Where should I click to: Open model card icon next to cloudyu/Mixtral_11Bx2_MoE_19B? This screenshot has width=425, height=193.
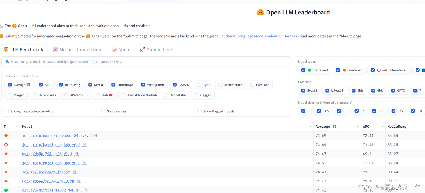[87, 190]
